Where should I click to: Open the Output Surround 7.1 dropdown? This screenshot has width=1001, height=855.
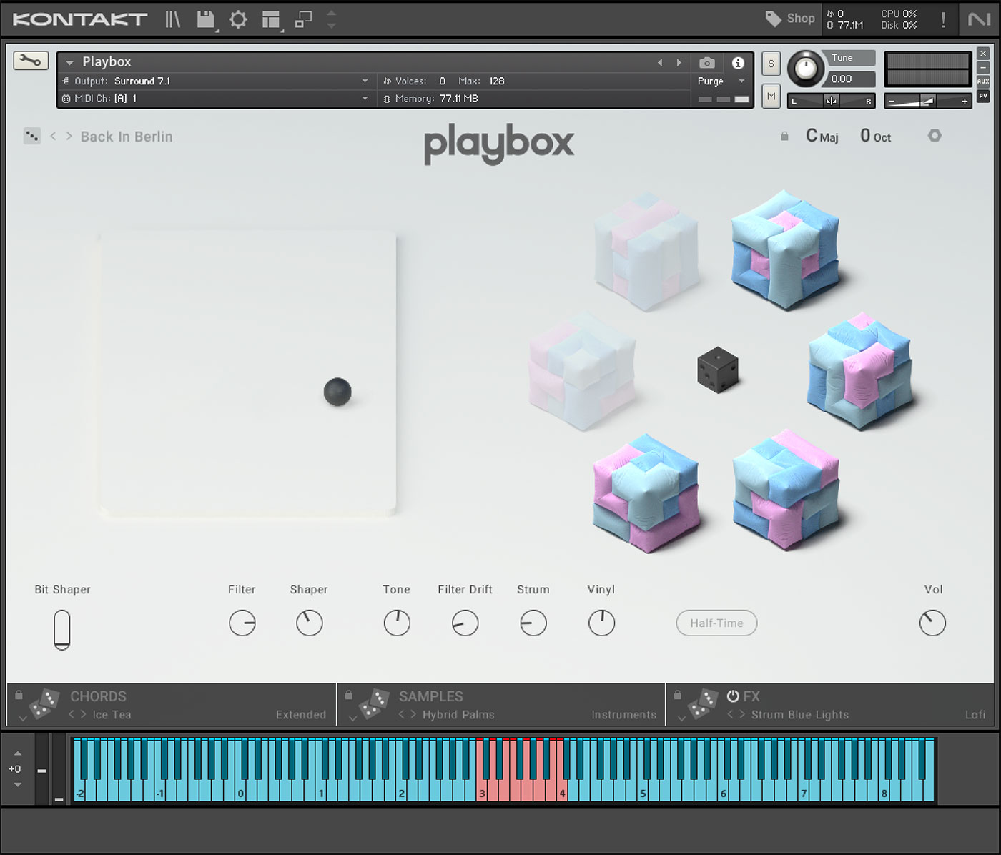(365, 81)
